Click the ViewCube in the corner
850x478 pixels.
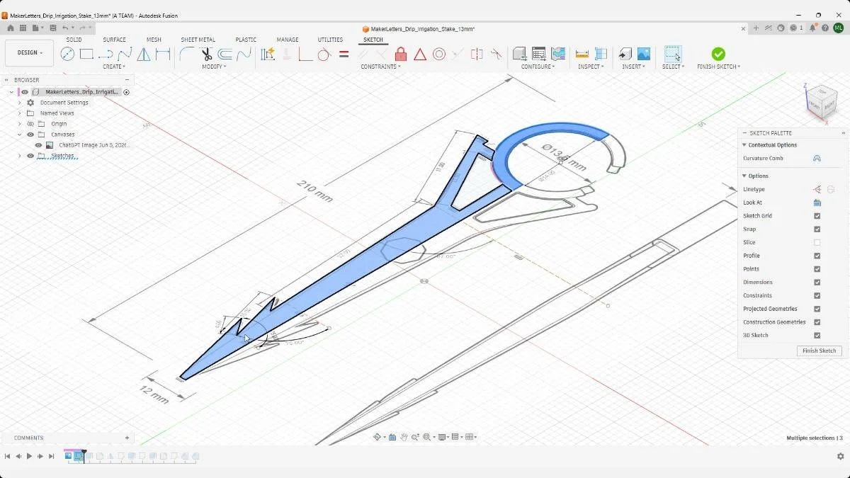pyautogui.click(x=822, y=102)
